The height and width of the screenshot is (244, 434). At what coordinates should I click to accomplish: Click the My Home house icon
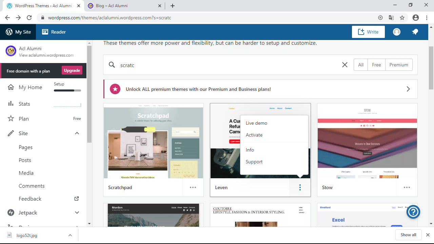click(11, 87)
